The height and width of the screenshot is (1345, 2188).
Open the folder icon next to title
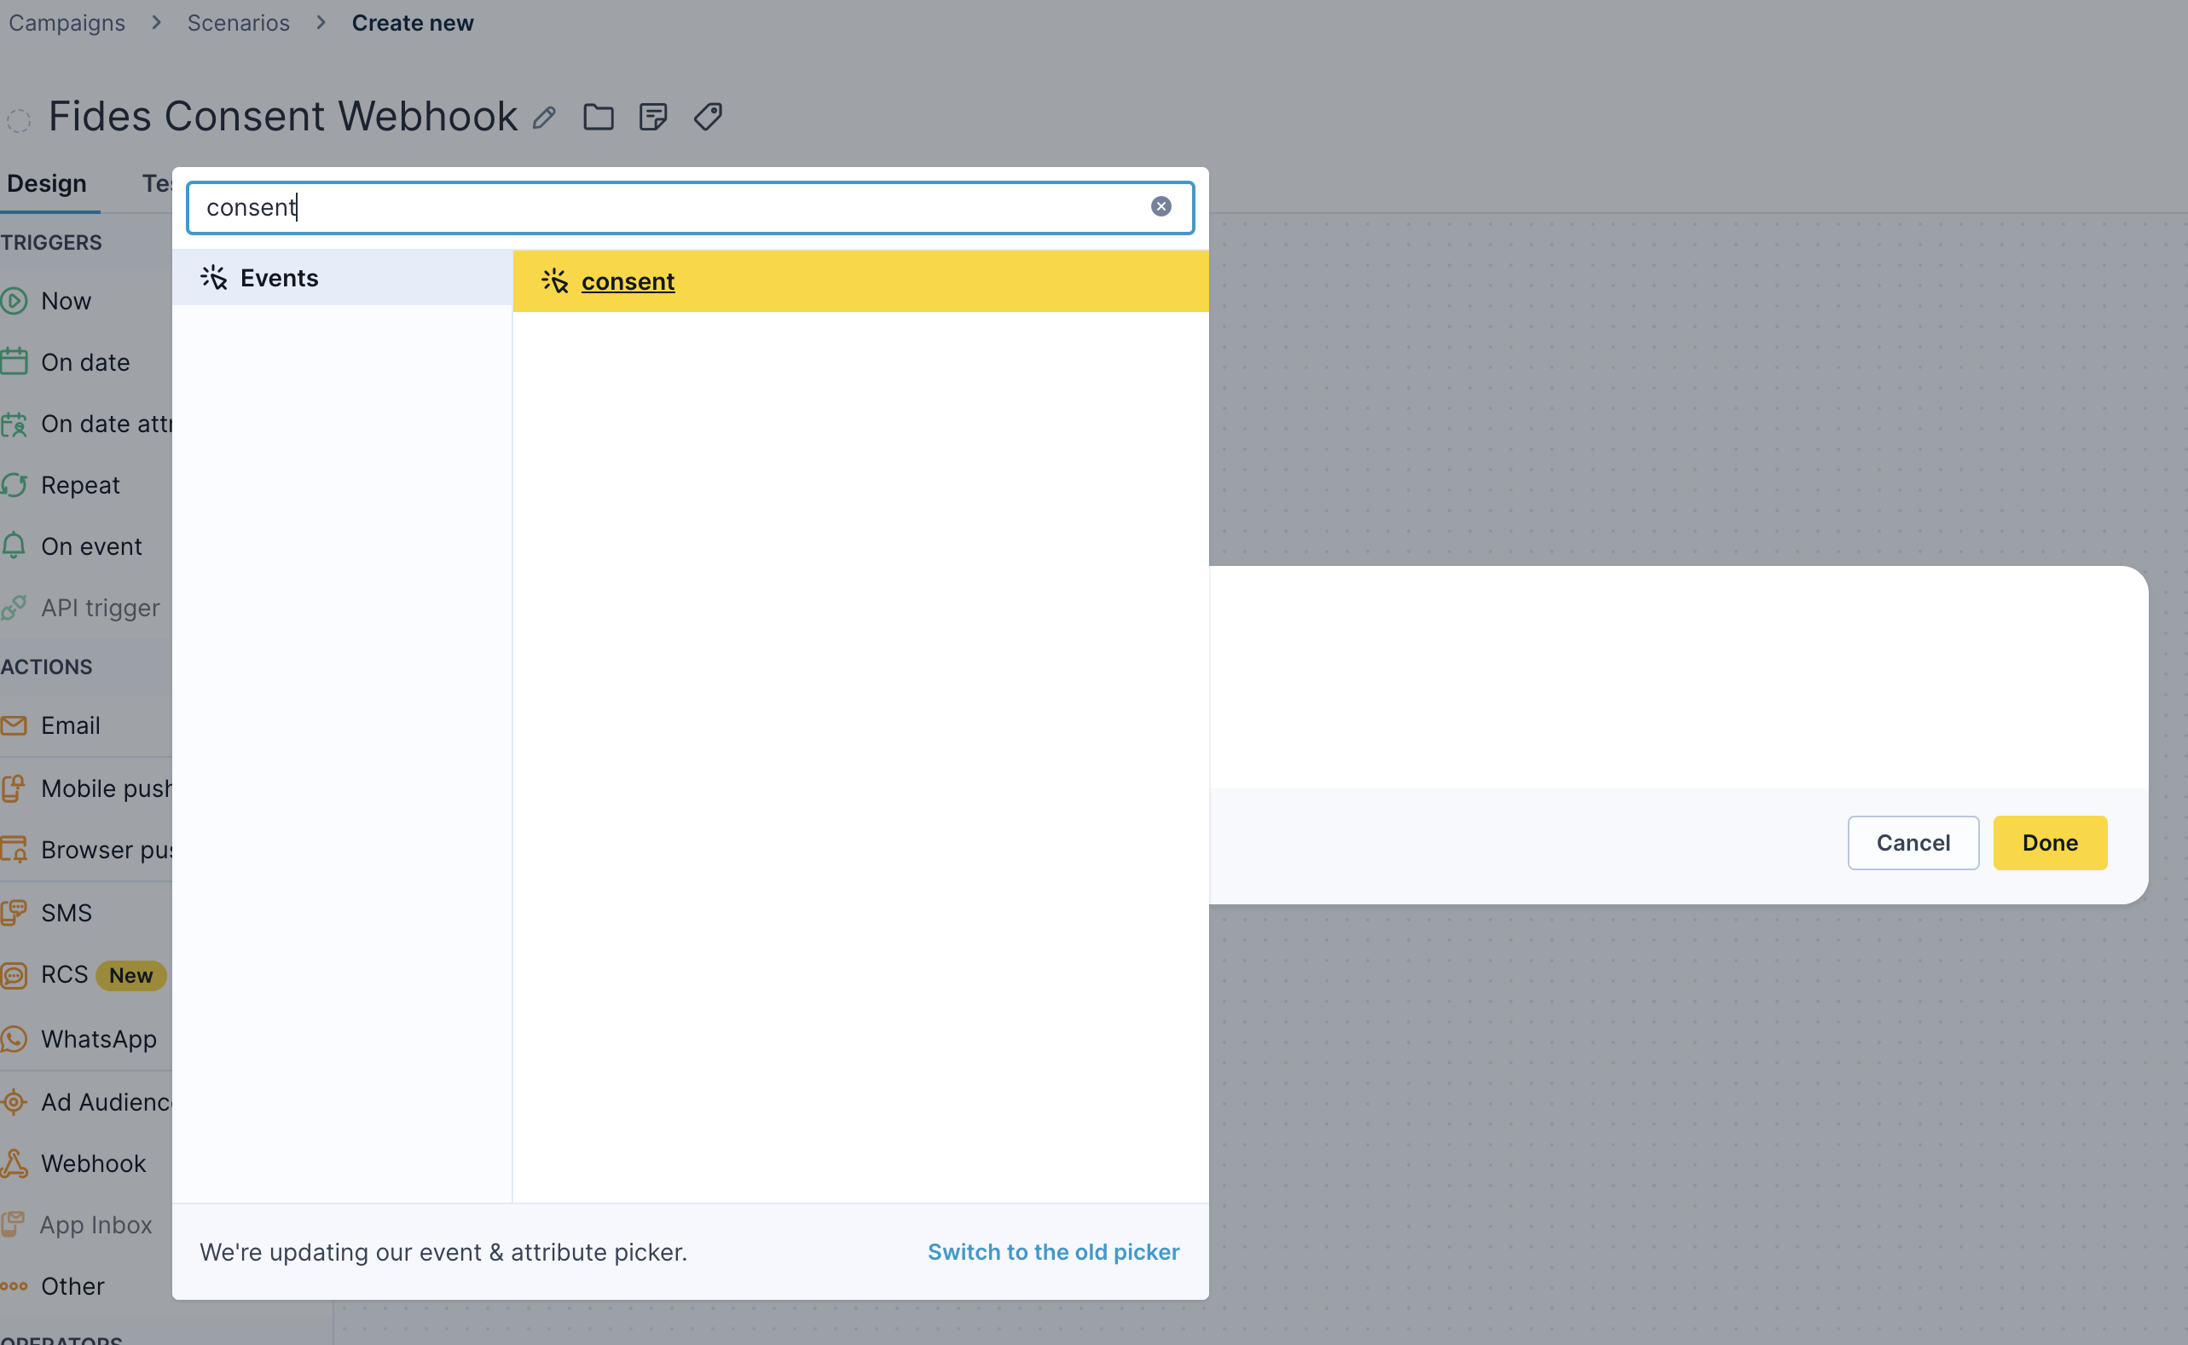click(598, 118)
